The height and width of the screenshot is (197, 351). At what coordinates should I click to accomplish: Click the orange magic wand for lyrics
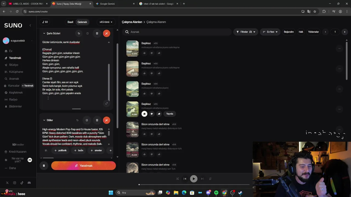click(x=106, y=33)
